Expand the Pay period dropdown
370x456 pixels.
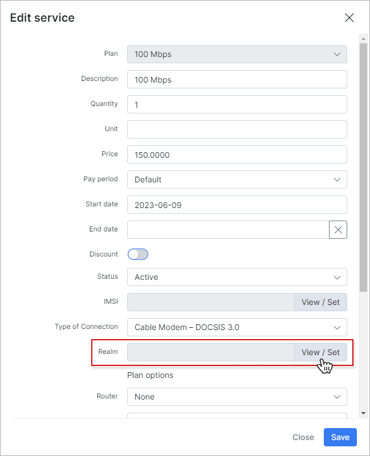click(x=237, y=180)
